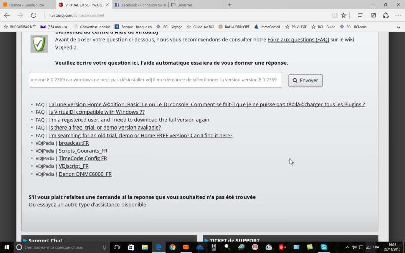
Task: Open the clock showing 16:54
Action: [x=392, y=247]
